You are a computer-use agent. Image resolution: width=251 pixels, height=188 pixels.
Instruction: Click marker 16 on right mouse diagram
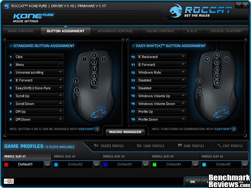coord(217,69)
